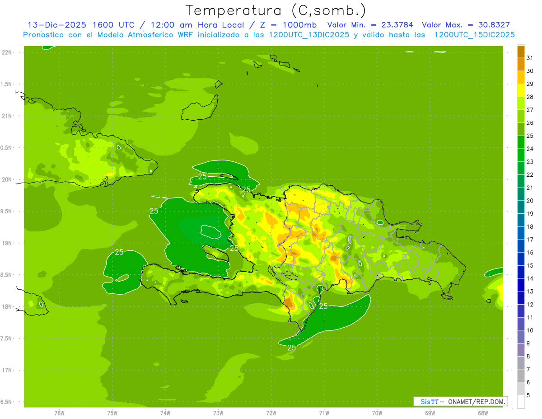542x419 pixels.
Task: Click the legend label 12
Action: pyautogui.click(x=530, y=305)
